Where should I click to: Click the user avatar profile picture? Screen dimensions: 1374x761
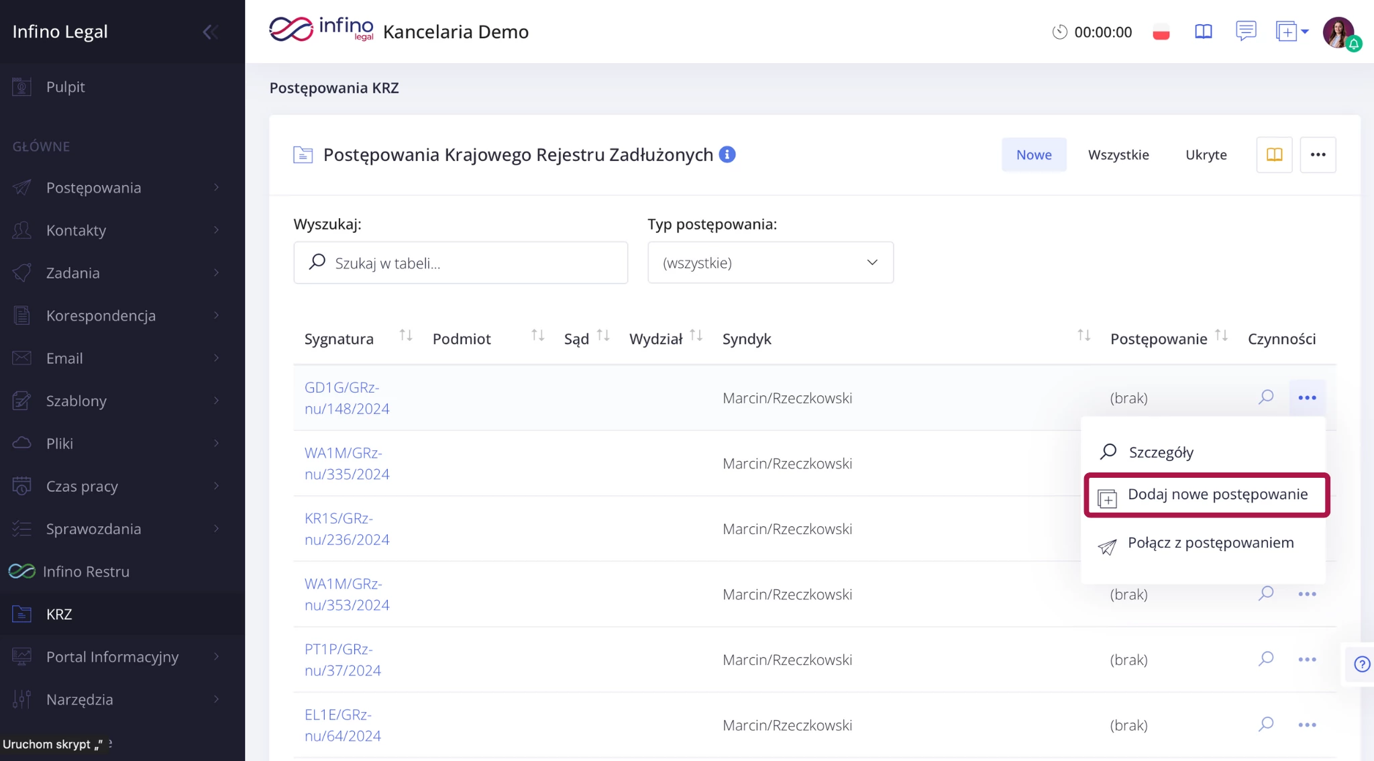1338,32
